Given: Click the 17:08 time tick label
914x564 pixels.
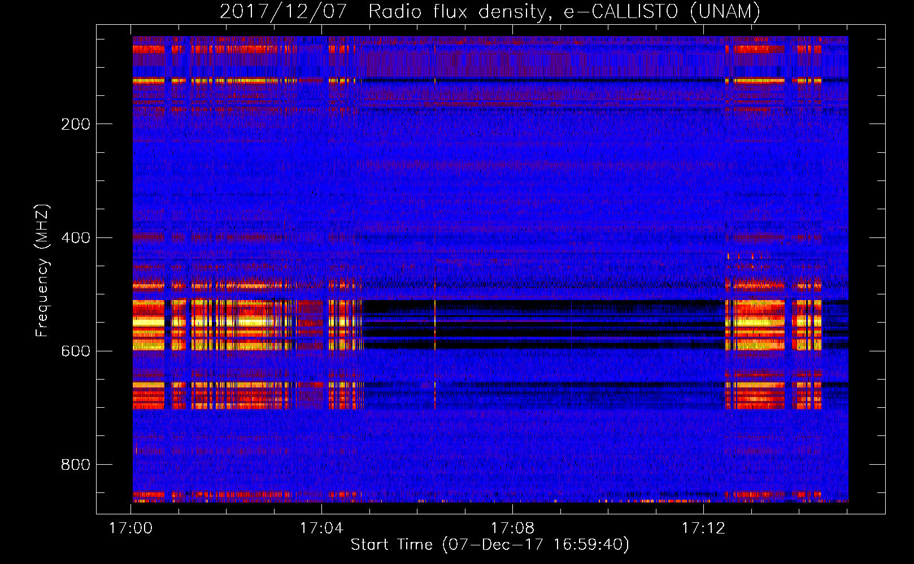Looking at the screenshot, I should (513, 528).
